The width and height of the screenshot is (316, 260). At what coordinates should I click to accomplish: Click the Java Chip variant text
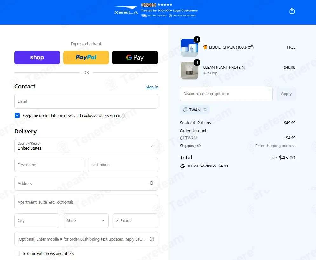coord(210,73)
